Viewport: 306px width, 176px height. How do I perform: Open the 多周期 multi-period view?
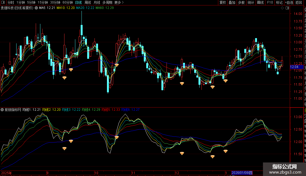(107, 2)
